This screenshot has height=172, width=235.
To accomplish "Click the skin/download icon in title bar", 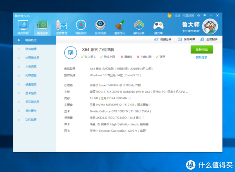I will 199,15.
